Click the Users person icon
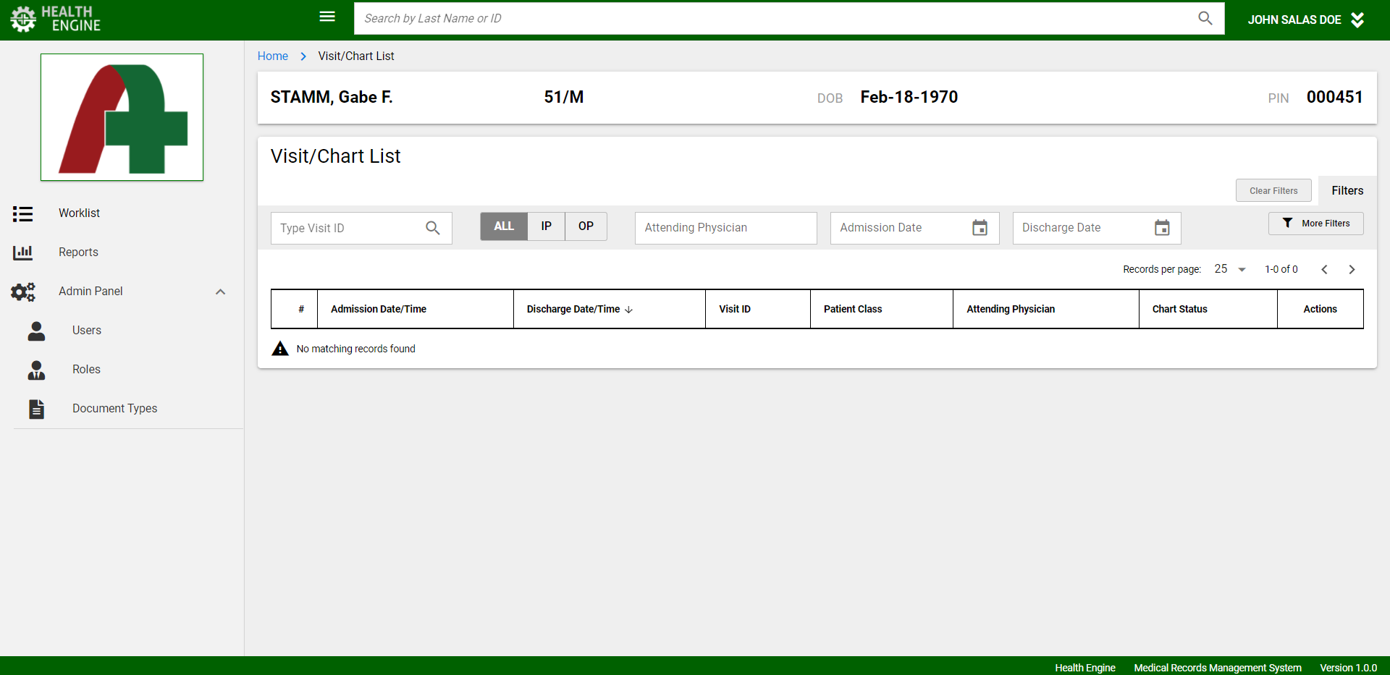Screen dimensions: 1390x675 36,331
